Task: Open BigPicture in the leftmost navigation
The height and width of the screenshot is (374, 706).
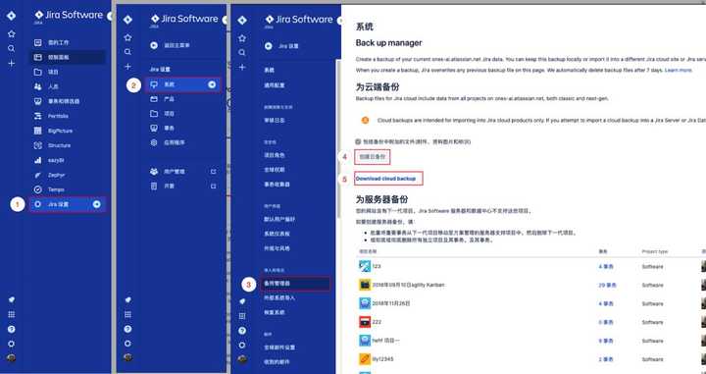Action: [x=60, y=131]
